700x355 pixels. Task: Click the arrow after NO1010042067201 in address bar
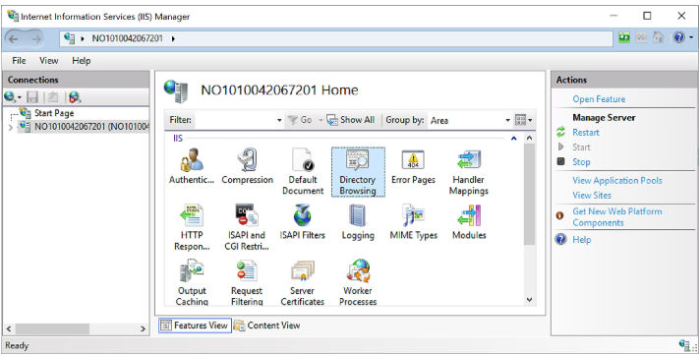tap(173, 39)
